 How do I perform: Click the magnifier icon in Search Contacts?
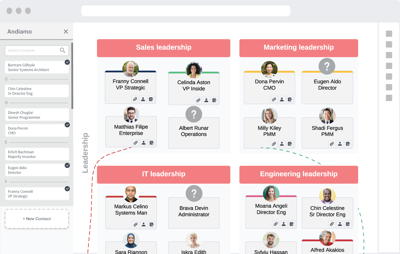62,50
